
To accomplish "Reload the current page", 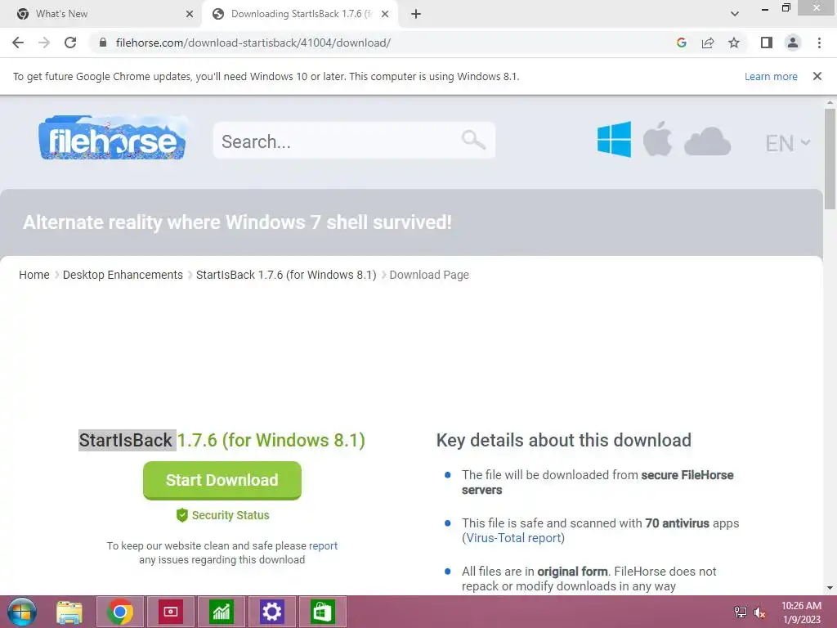I will point(70,43).
